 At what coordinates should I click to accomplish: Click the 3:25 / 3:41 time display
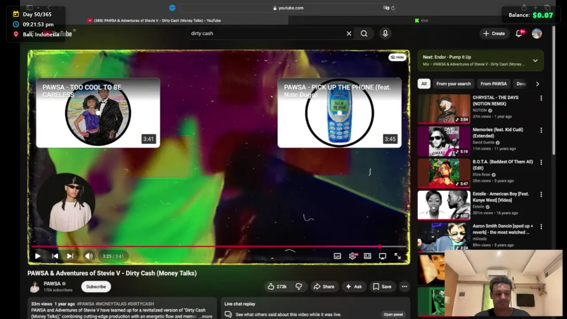[x=113, y=256]
